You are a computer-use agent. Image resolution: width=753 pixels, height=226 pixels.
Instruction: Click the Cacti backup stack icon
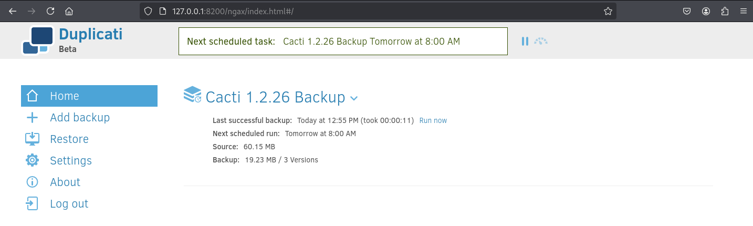point(192,95)
